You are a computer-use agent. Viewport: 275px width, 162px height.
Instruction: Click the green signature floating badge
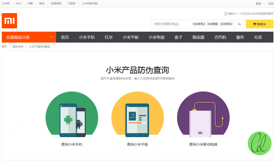[260, 143]
